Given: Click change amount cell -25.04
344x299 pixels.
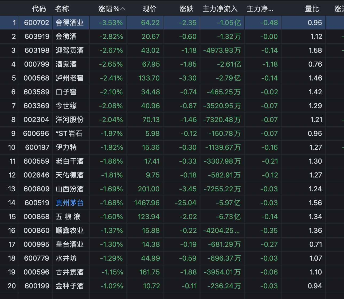Looking at the screenshot, I should click(186, 203).
